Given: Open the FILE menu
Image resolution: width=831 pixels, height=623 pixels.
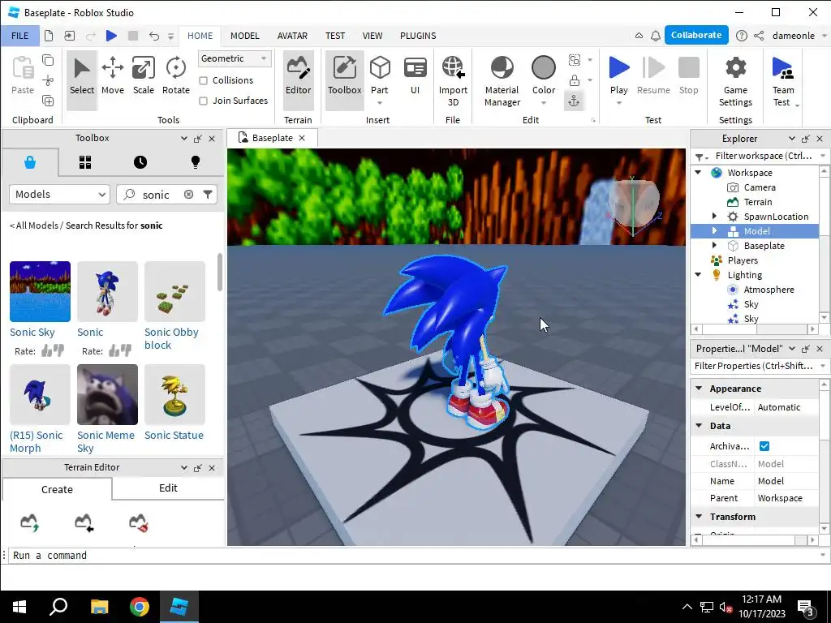Looking at the screenshot, I should pyautogui.click(x=19, y=36).
